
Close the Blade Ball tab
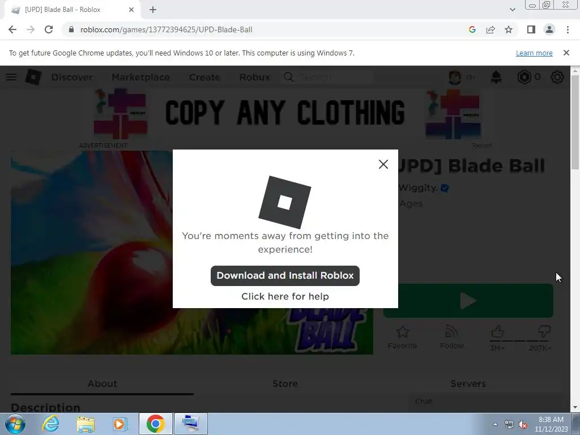point(131,10)
